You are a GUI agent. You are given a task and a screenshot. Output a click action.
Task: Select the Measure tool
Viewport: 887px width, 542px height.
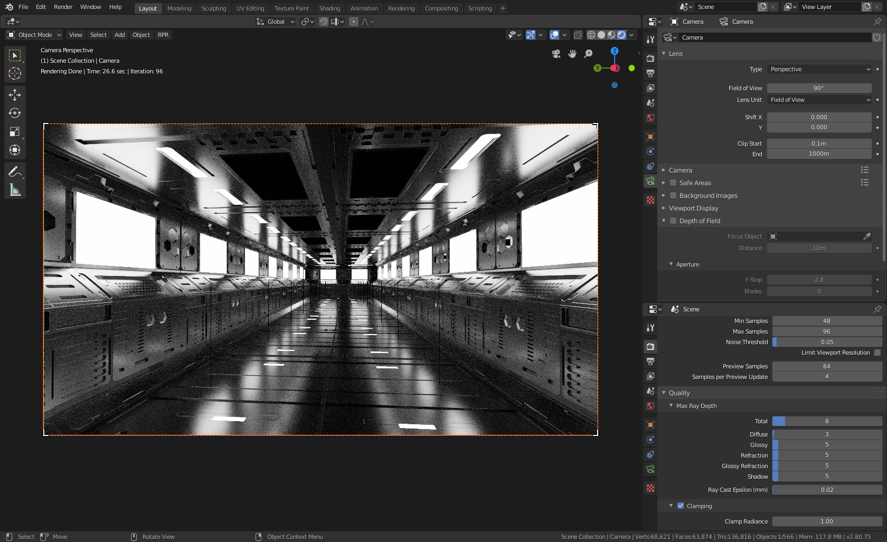(x=15, y=190)
